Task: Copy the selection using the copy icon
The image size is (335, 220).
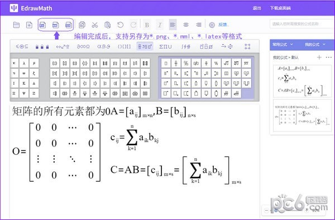Action: coord(82,25)
